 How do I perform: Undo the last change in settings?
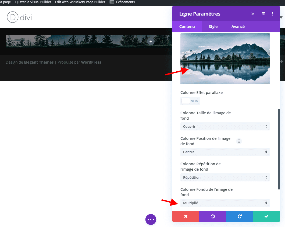coord(213,216)
